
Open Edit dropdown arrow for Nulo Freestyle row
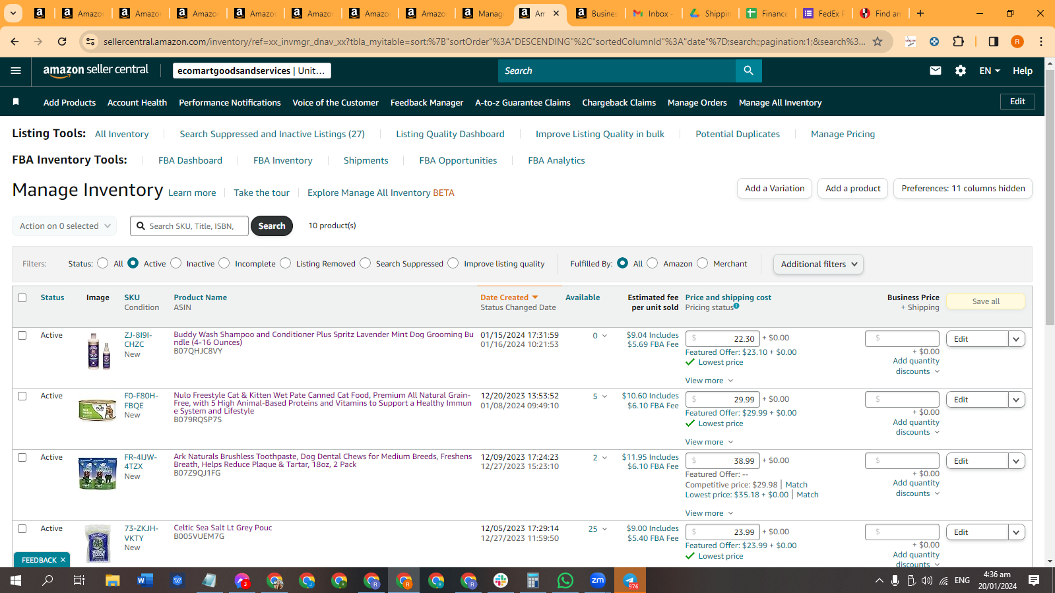click(1017, 400)
